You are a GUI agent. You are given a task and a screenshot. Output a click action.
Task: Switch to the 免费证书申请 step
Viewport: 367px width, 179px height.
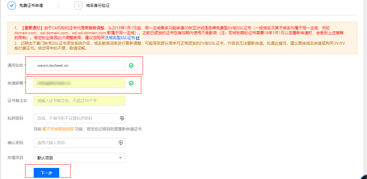tap(31, 6)
